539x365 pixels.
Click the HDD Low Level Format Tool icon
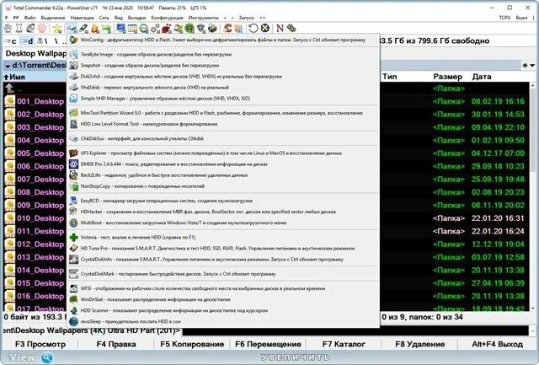tap(73, 124)
